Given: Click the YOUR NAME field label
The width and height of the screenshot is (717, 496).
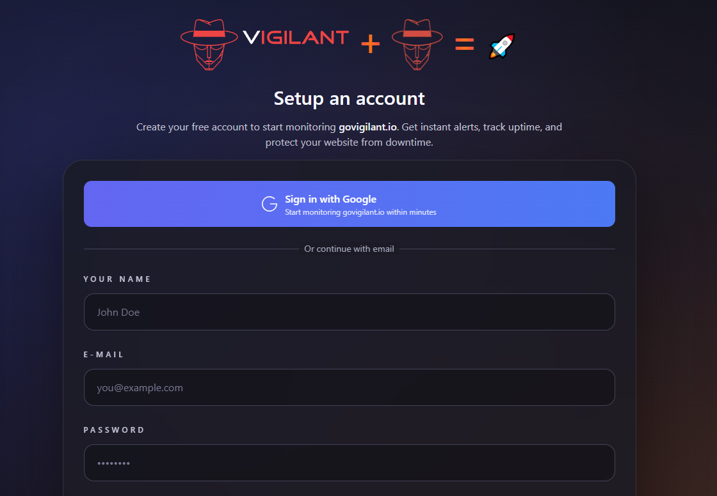Looking at the screenshot, I should click(x=117, y=279).
